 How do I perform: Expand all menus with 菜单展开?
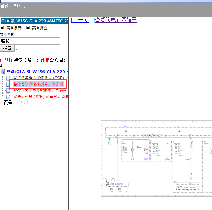pyautogui.click(x=14, y=28)
